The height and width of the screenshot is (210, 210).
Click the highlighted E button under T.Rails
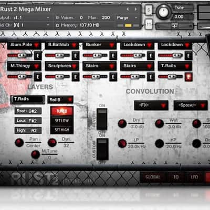pyautogui.click(x=188, y=77)
